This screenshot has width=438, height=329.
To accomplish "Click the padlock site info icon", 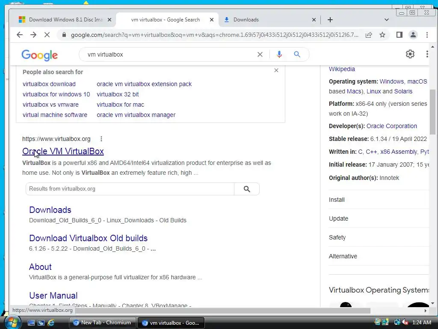I will click(64, 35).
